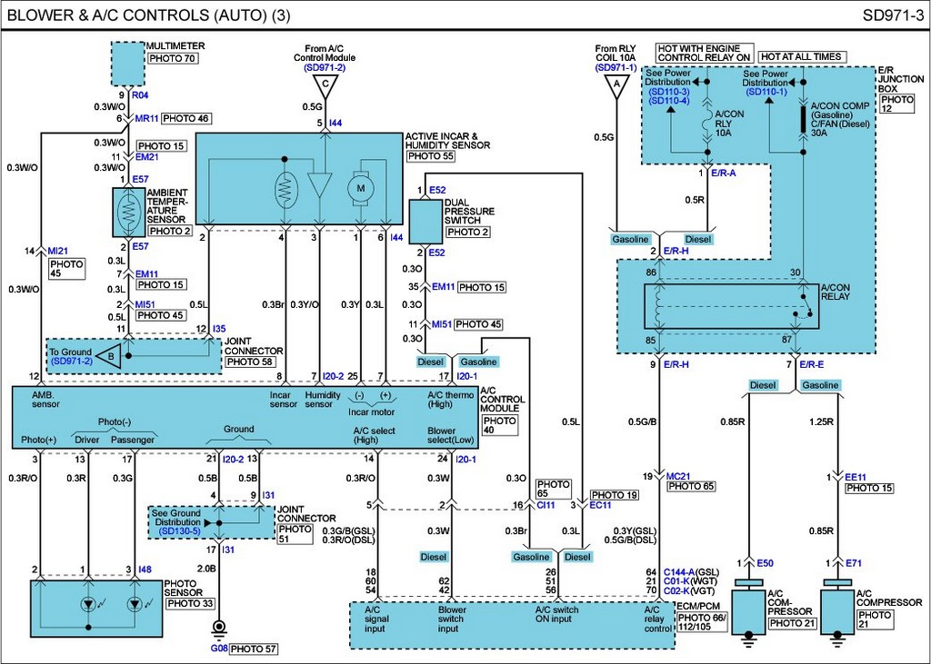Click the G08 ground point symbol
931x664 pixels.
pos(218,628)
